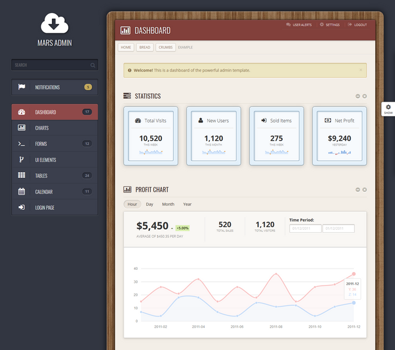Viewport: 395px width, 350px height.
Task: Click the second Time Period date field
Action: 339,229
